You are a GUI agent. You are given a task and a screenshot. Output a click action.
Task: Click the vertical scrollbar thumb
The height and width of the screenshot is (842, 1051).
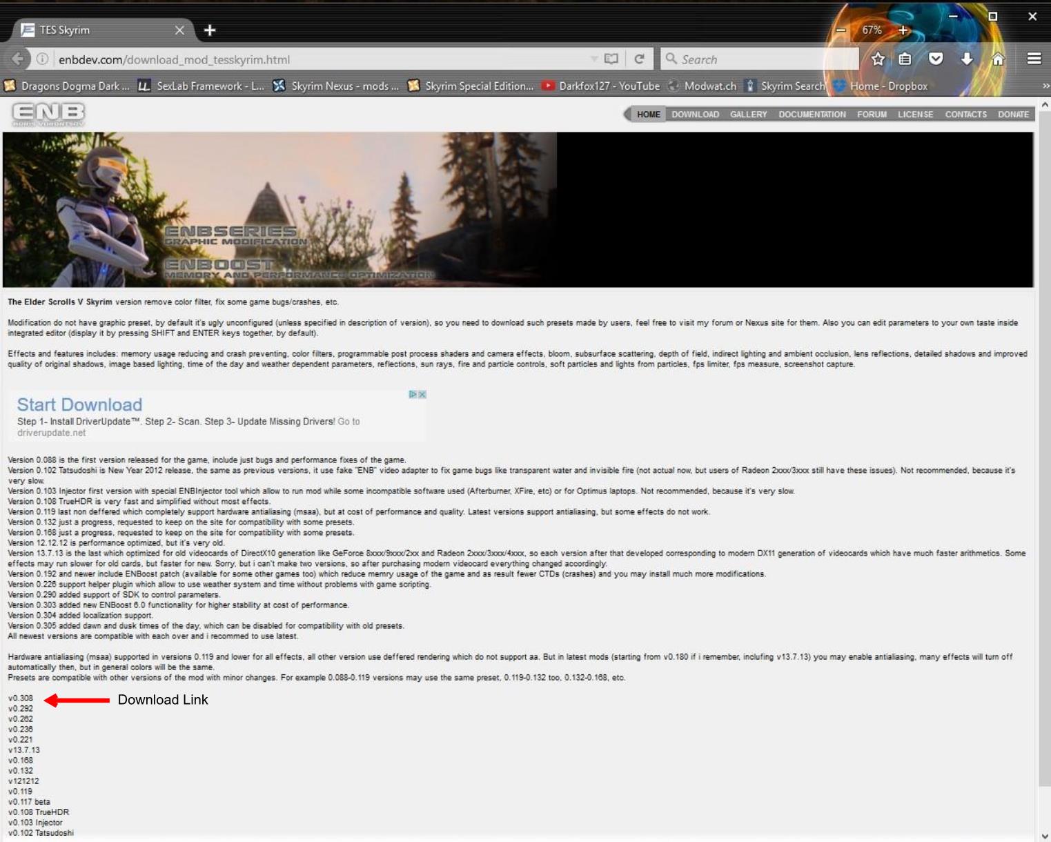(x=1045, y=449)
